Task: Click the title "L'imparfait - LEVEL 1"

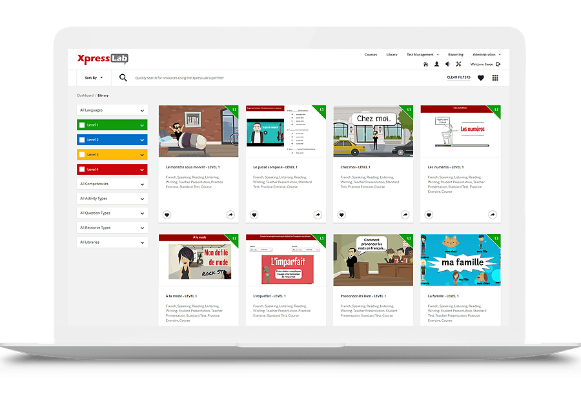Action: (x=269, y=296)
